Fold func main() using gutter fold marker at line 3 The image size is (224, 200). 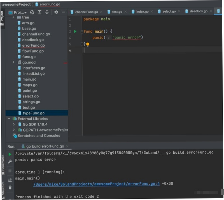pyautogui.click(x=82, y=31)
